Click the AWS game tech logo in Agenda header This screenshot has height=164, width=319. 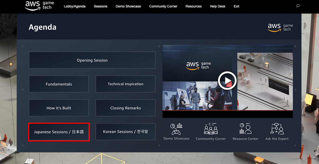click(280, 28)
